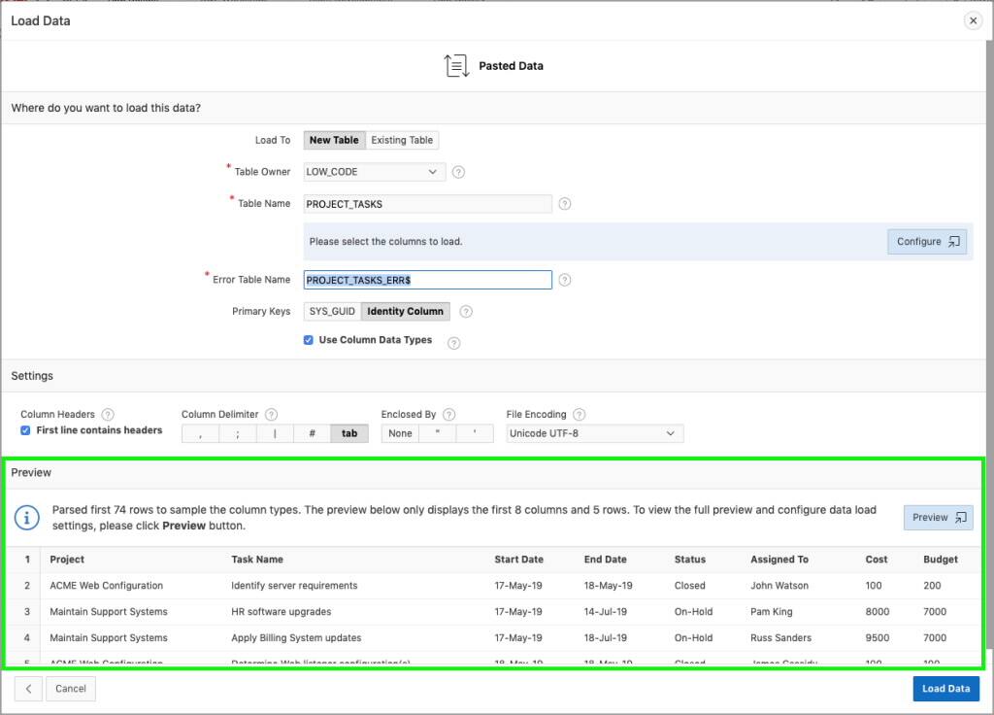Open help for Table Owner field
Screen dimensions: 994x715
click(x=456, y=171)
